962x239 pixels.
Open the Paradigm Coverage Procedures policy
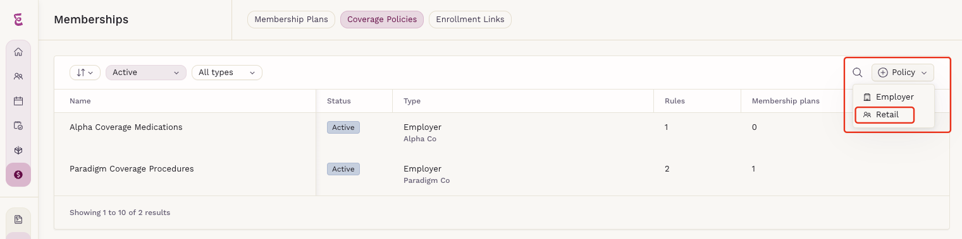click(x=132, y=169)
